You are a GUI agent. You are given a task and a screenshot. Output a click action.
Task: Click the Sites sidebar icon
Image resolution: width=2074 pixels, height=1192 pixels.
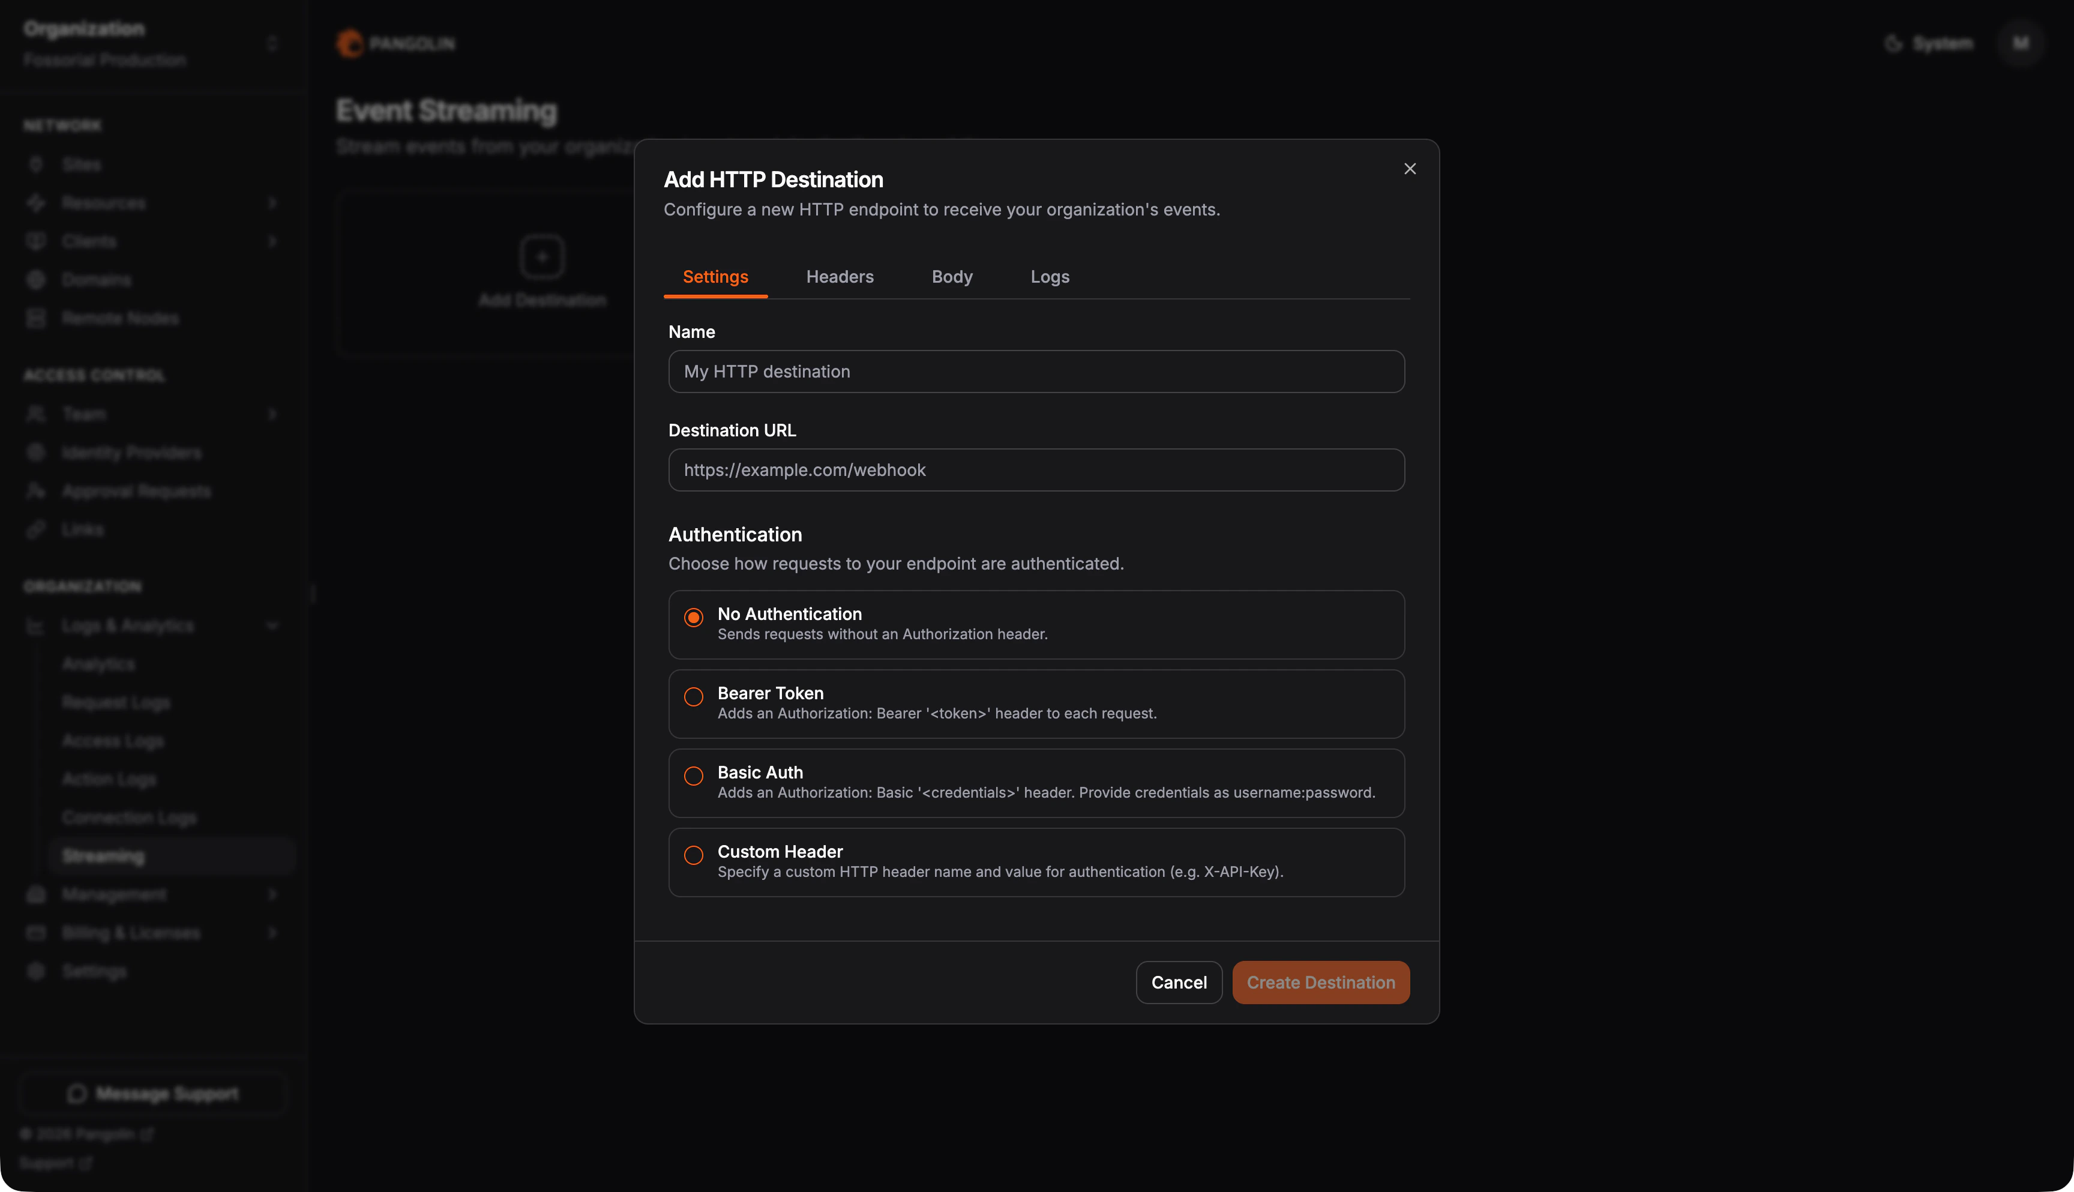pos(36,164)
